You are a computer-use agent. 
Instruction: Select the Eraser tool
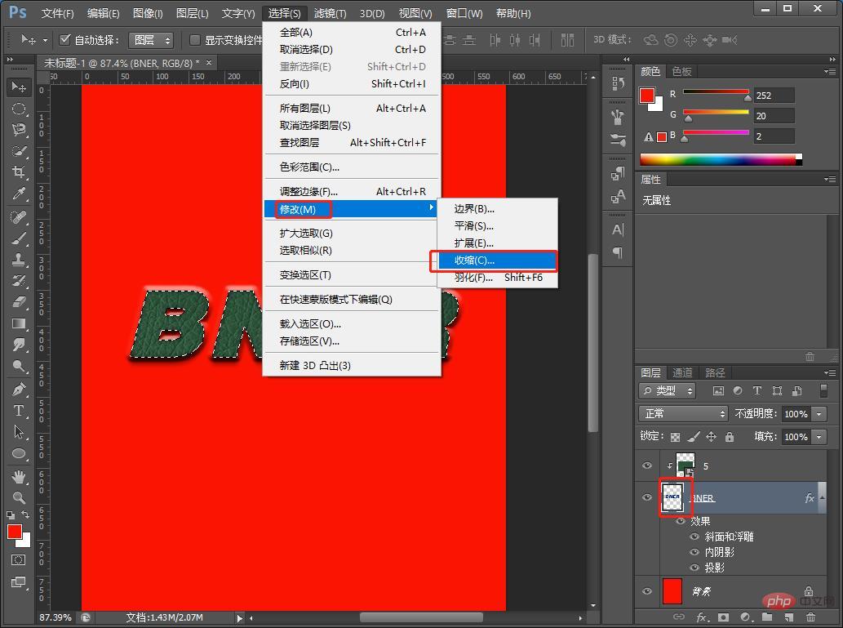point(19,302)
